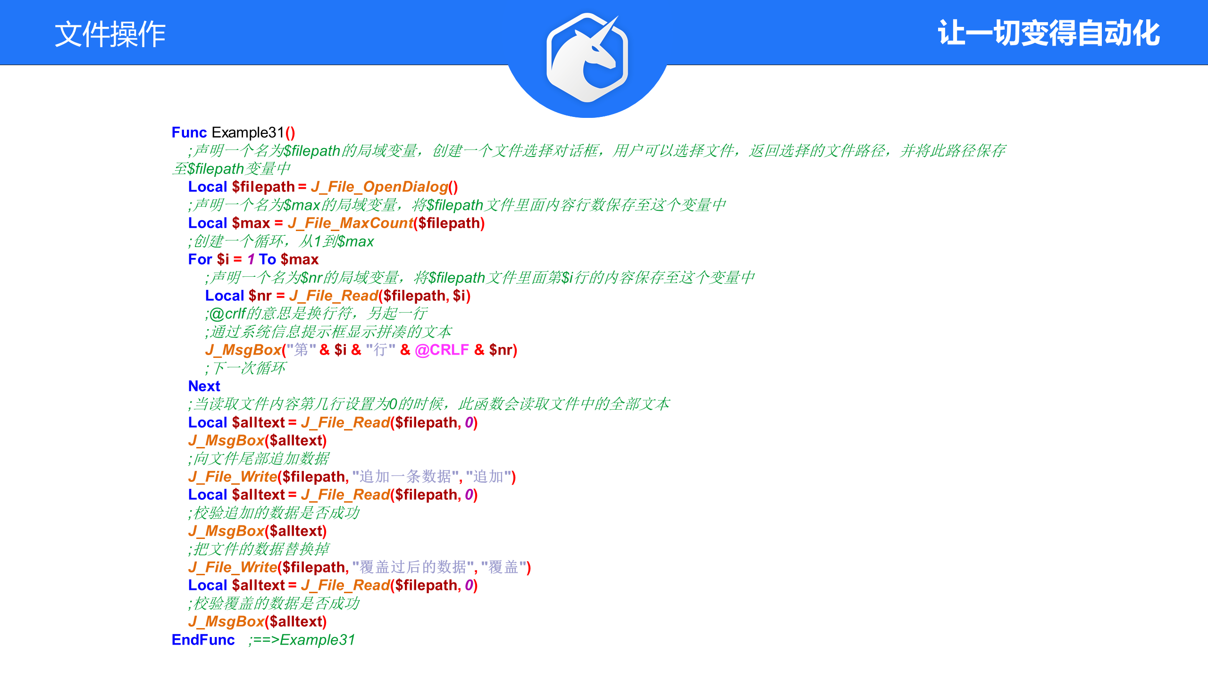Click the comment 创建一个循环，从1到$max
The height and width of the screenshot is (679, 1208).
point(281,241)
